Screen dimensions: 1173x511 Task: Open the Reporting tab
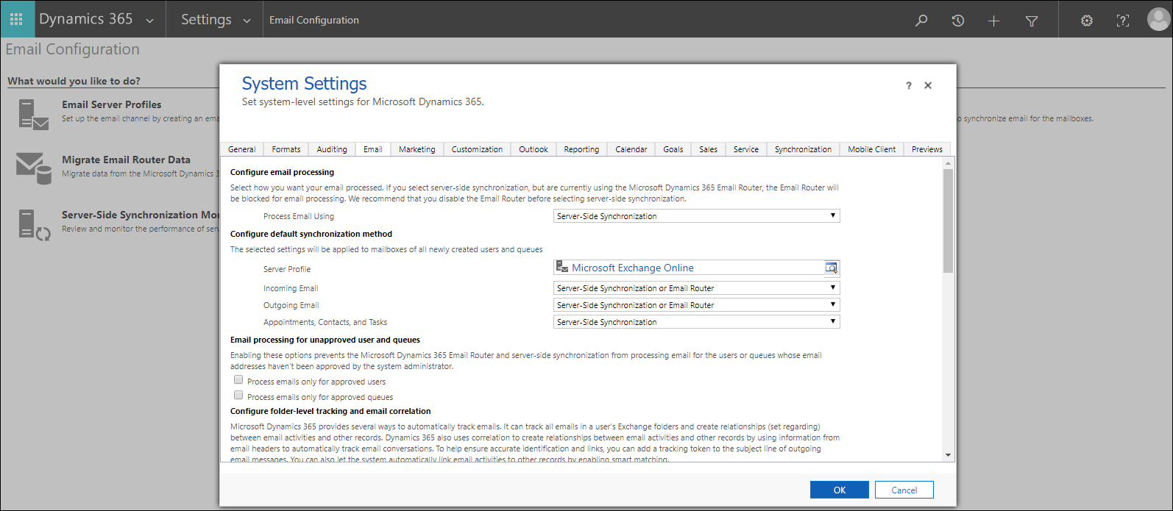click(x=581, y=149)
